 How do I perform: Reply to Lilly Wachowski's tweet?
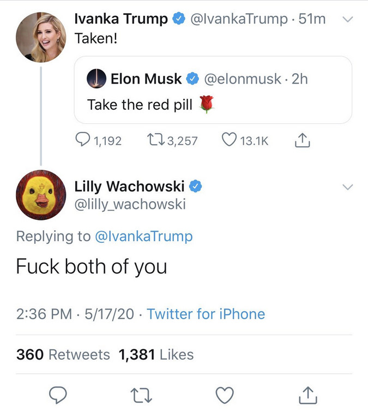[58, 393]
